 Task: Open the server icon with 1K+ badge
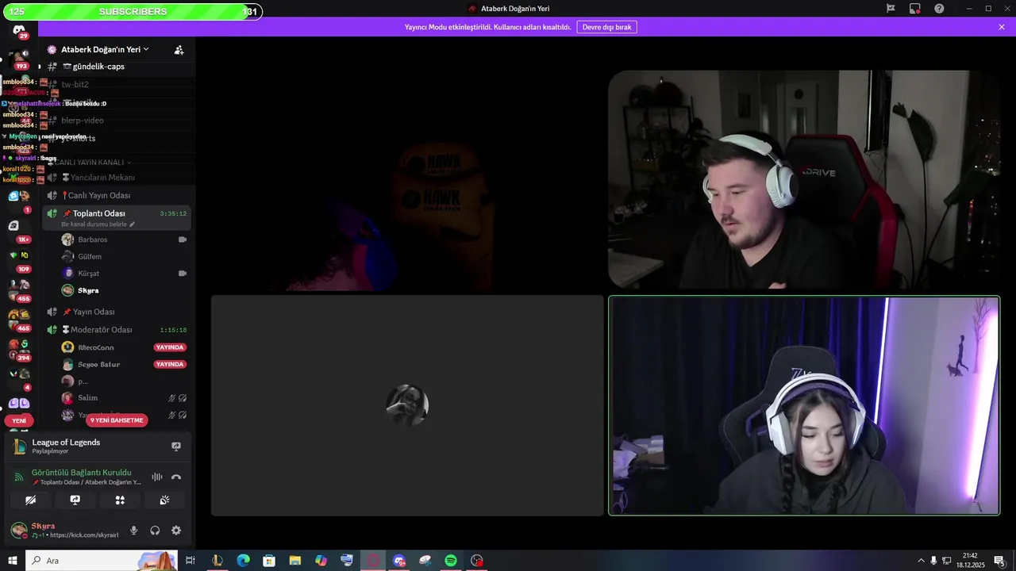(x=19, y=230)
